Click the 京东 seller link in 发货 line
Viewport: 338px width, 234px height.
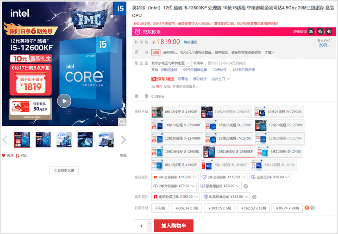(x=159, y=86)
